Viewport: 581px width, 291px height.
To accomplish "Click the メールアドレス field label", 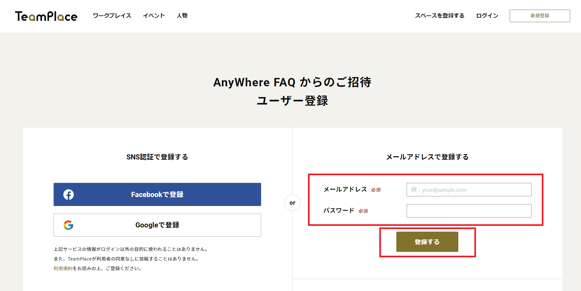I will tap(345, 190).
